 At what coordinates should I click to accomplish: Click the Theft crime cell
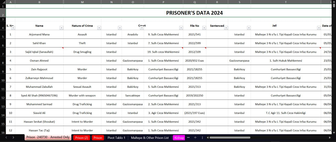[x=82, y=43]
